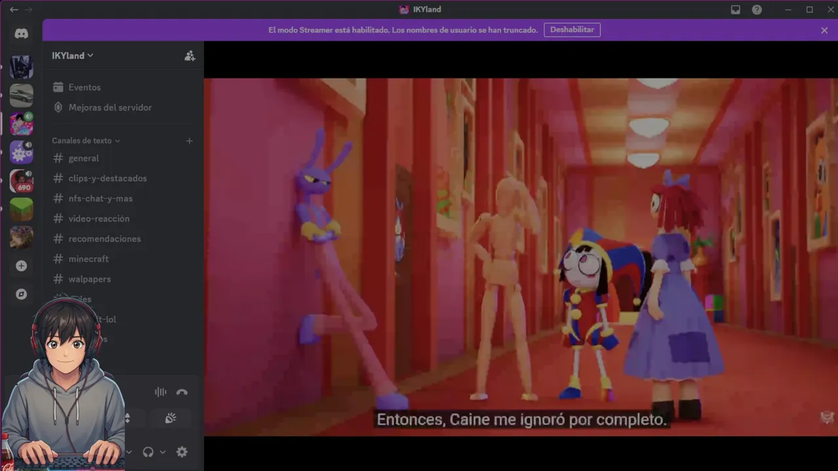
Task: Open user settings gear
Action: pyautogui.click(x=182, y=452)
